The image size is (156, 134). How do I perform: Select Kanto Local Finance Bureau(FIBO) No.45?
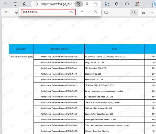(59, 74)
